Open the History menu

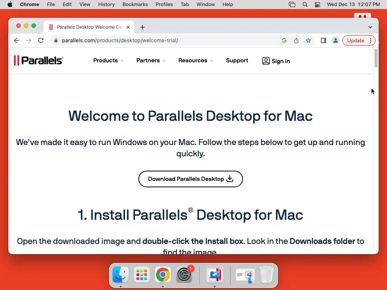(106, 5)
